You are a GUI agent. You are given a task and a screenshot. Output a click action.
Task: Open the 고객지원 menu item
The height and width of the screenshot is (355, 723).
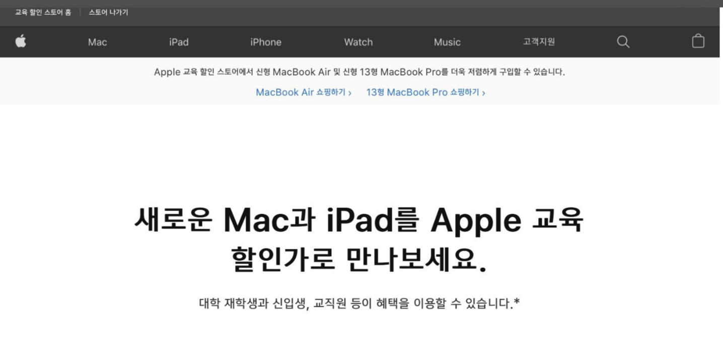(x=539, y=42)
